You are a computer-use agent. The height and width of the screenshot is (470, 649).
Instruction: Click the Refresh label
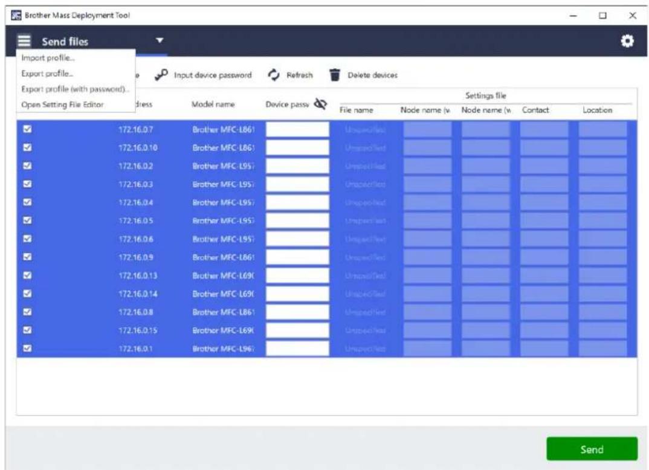coord(300,76)
